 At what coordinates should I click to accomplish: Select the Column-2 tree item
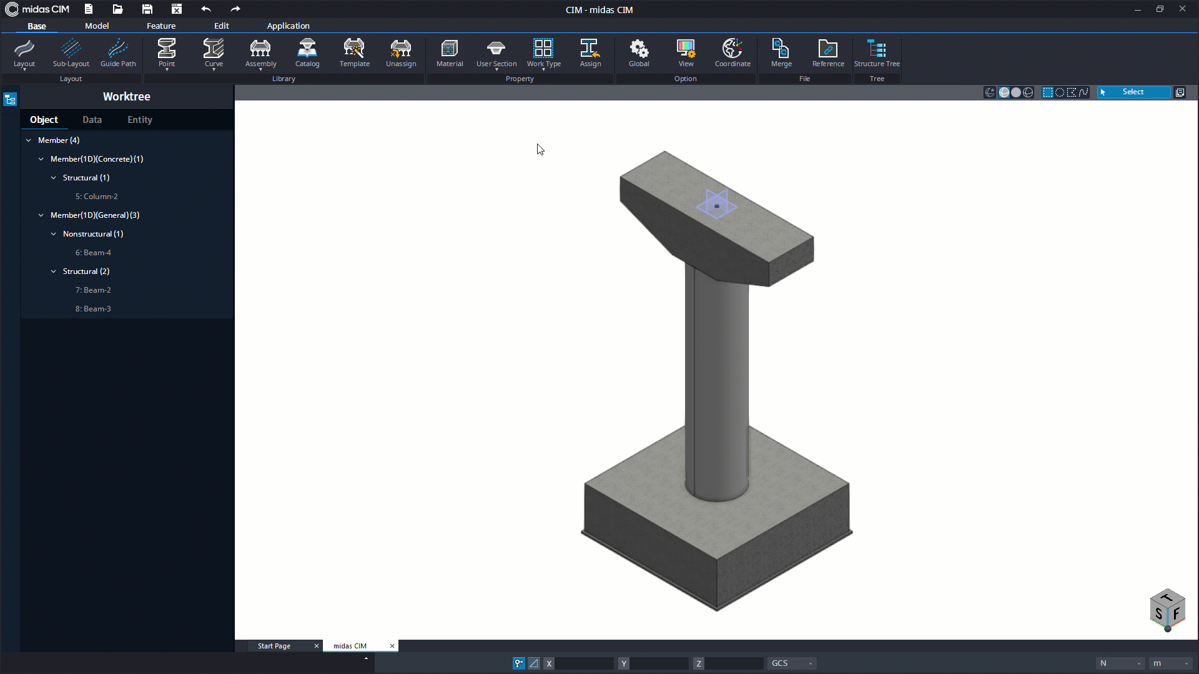[x=96, y=197]
